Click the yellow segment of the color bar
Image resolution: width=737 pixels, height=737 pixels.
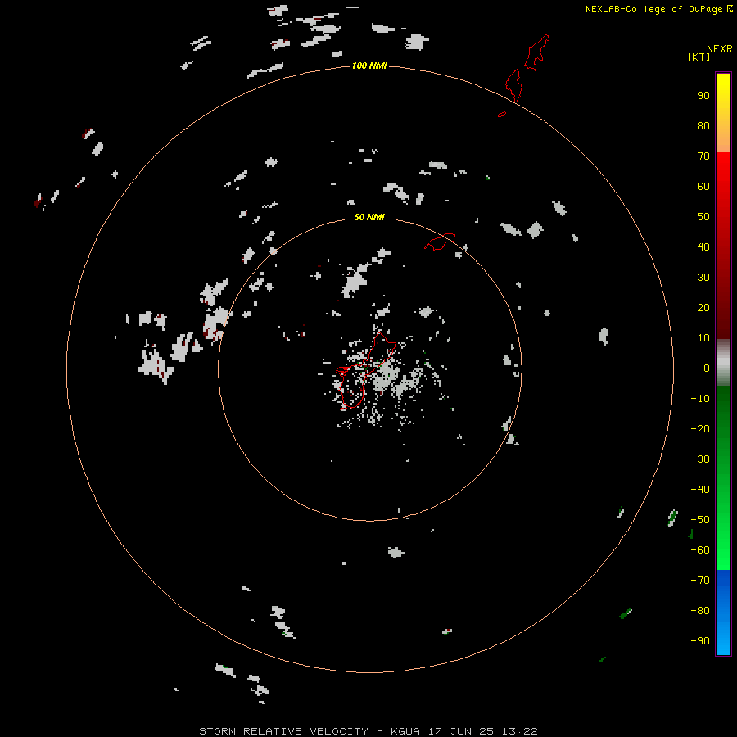tap(723, 112)
